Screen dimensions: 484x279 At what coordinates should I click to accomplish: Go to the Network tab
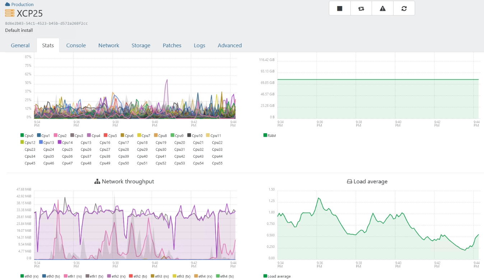pos(109,45)
